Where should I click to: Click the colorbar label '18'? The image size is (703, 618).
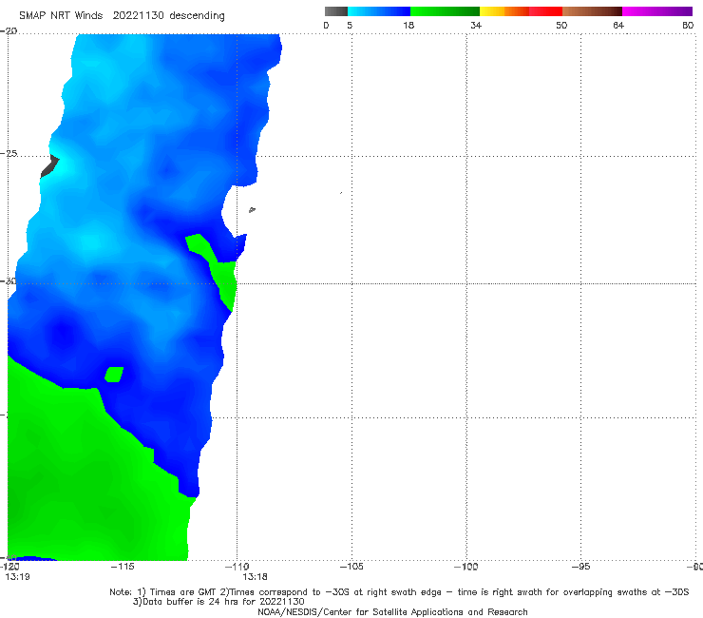tap(408, 26)
